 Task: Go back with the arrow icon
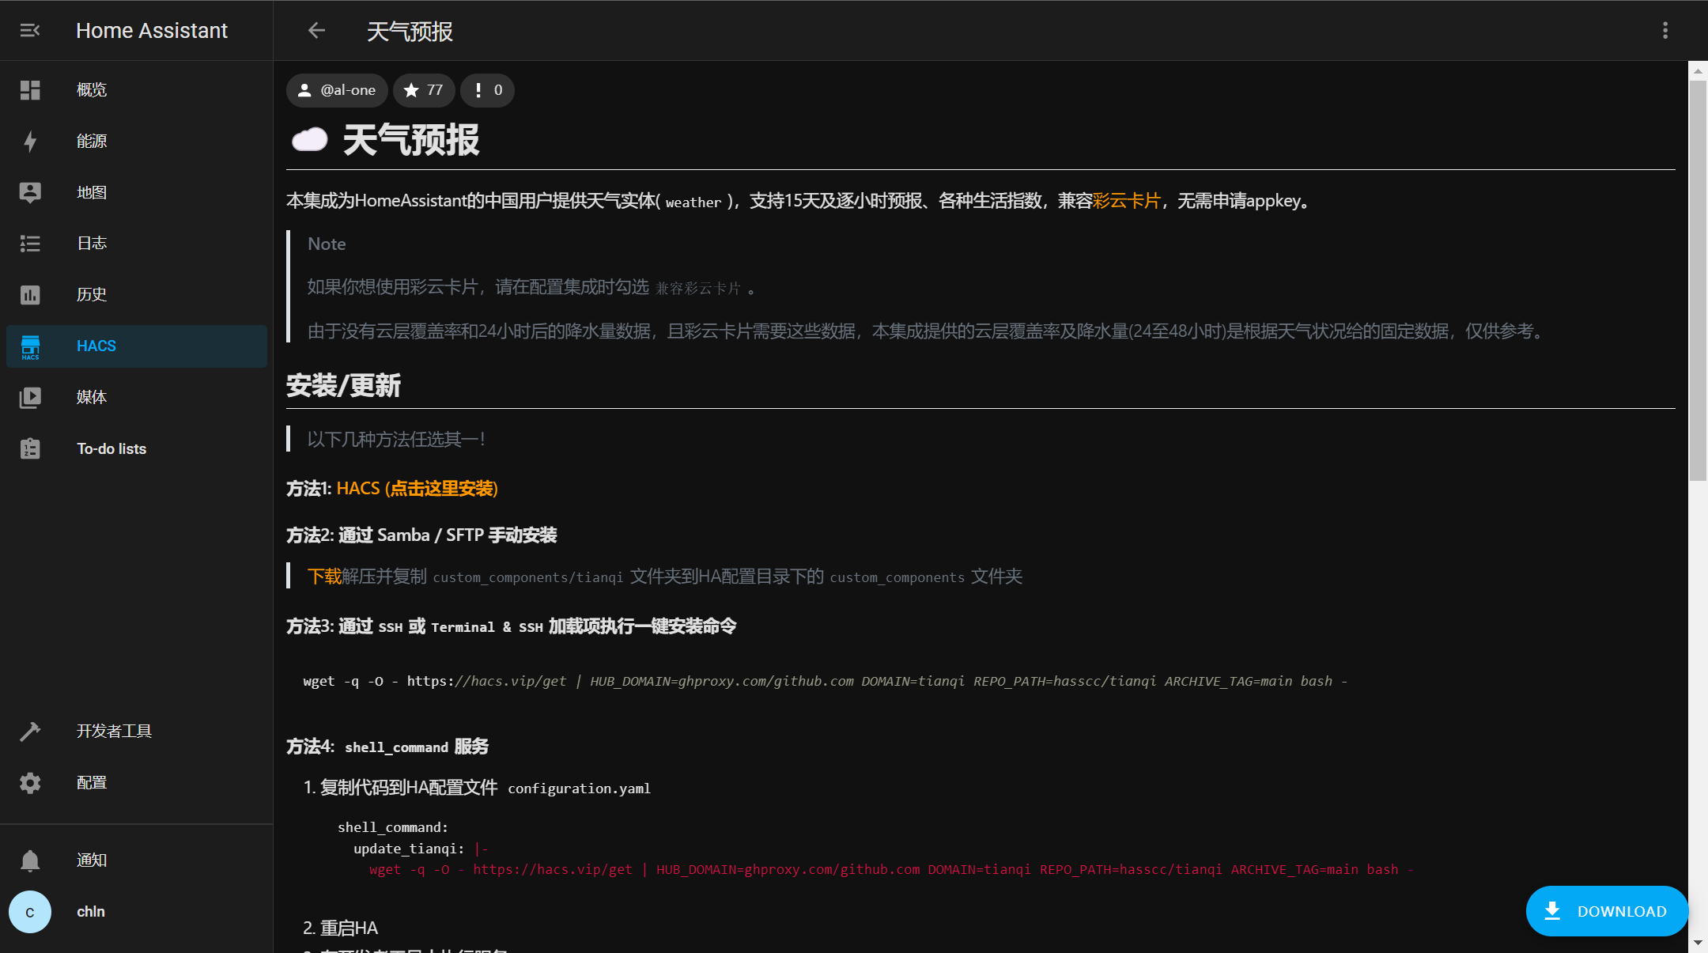[x=316, y=30]
